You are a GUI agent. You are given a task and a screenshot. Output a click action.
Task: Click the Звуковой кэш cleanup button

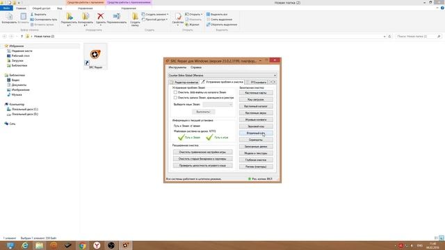point(256,126)
